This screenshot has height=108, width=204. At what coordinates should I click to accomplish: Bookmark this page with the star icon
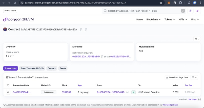click(x=161, y=3)
